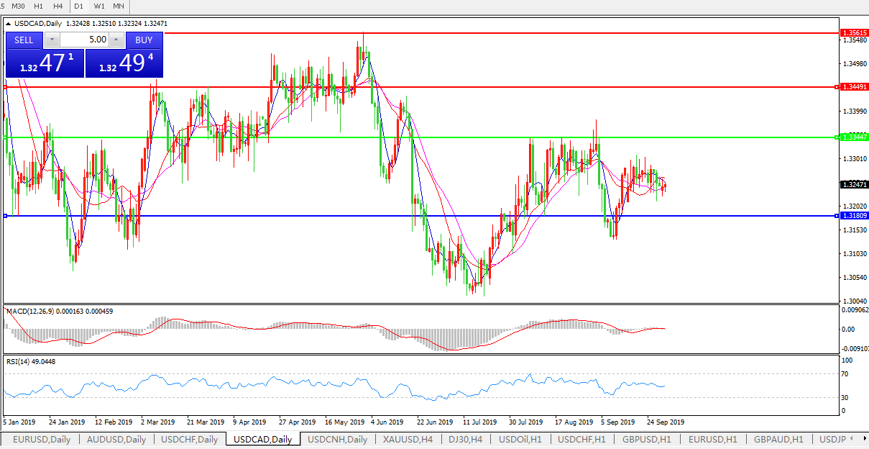Image resolution: width=869 pixels, height=449 pixels.
Task: Select the W1 weekly timeframe
Action: (x=99, y=6)
